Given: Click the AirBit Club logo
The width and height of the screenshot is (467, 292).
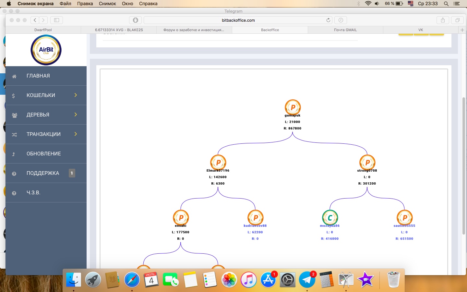Looking at the screenshot, I should point(46,50).
